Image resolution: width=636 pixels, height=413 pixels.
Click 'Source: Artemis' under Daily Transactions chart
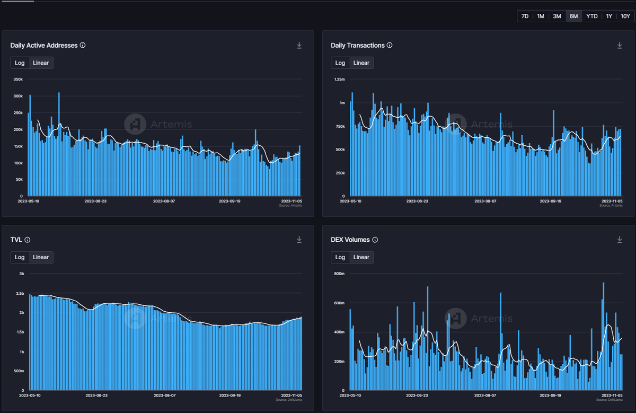point(612,205)
